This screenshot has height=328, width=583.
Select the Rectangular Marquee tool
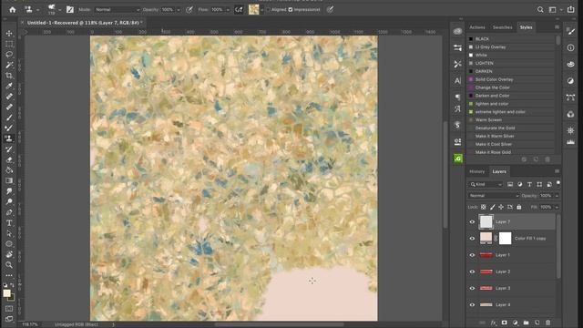click(9, 44)
